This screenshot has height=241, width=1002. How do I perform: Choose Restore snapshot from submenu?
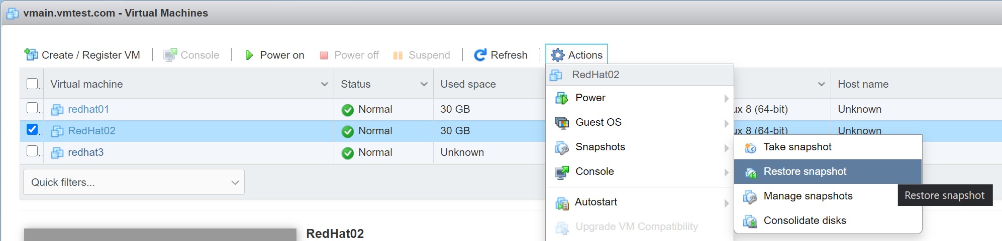pos(805,172)
